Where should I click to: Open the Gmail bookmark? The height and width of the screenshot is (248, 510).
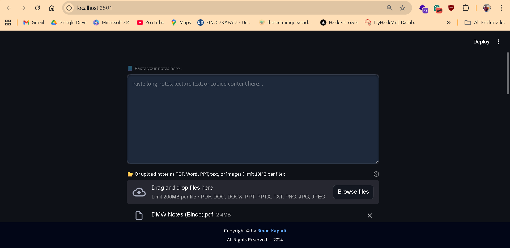(33, 23)
